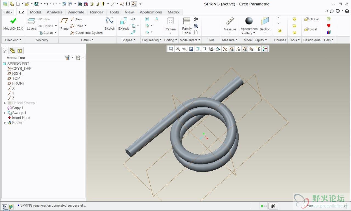The width and height of the screenshot is (351, 211).
Task: Select the Extrude tool
Action: click(124, 24)
